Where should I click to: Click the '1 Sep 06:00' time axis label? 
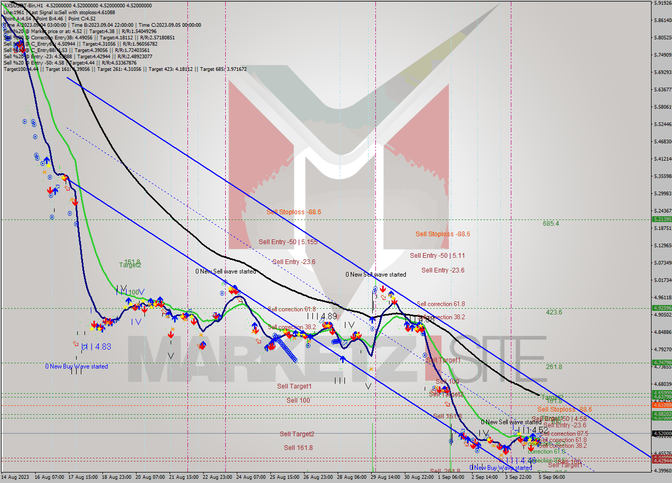pyautogui.click(x=451, y=477)
